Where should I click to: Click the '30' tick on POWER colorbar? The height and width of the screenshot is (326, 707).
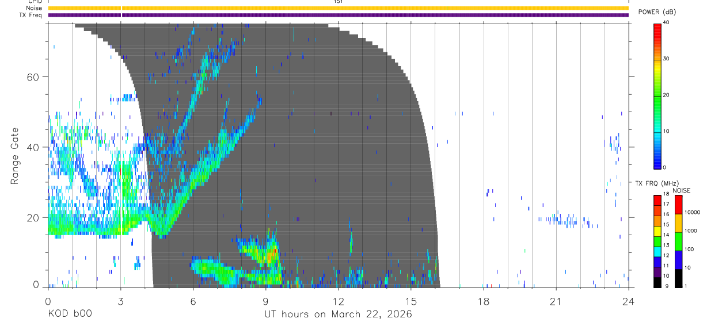666,59
